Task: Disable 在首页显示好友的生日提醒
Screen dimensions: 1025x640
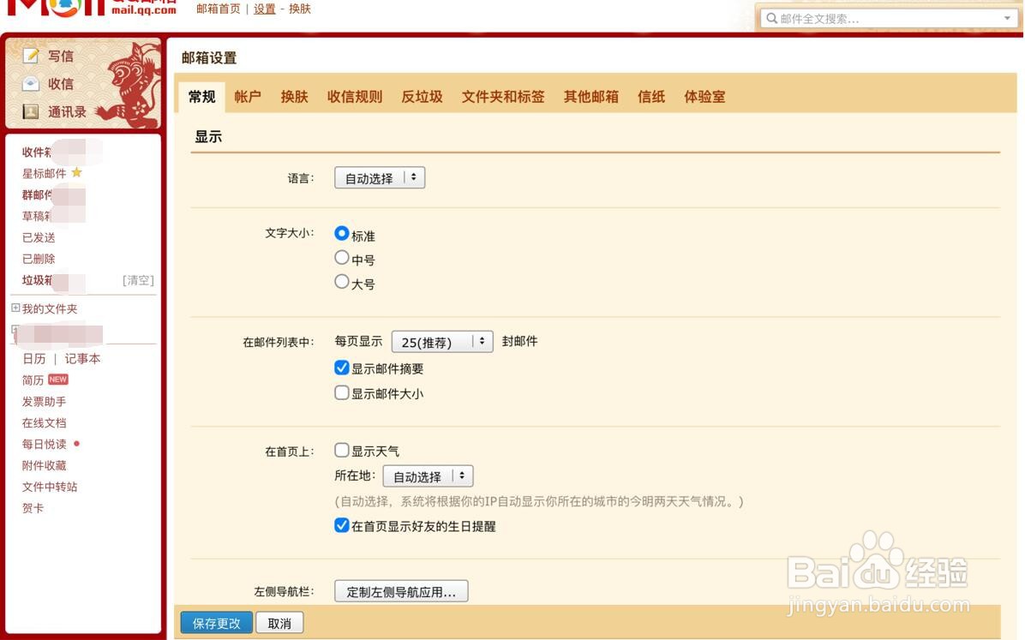Action: point(341,524)
